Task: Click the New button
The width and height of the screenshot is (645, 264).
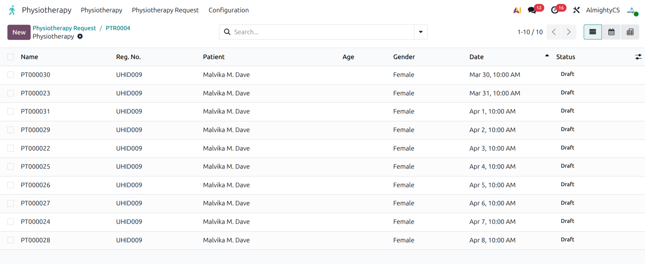Action: 19,32
